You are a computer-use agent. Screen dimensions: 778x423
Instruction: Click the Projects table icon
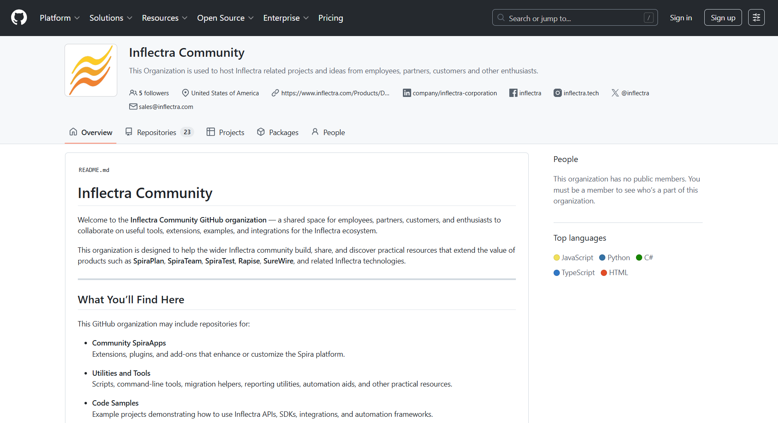[211, 132]
